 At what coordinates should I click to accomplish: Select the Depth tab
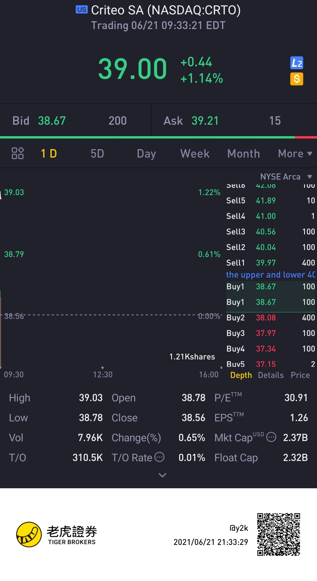point(241,375)
